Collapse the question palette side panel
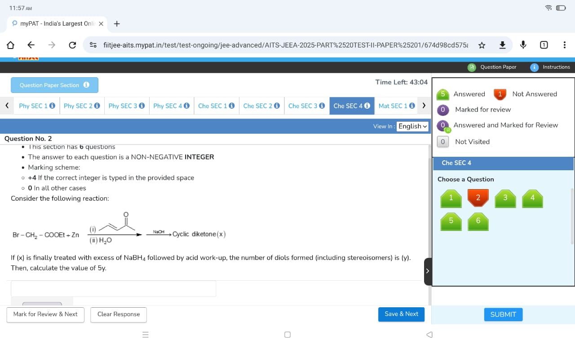575x345 pixels. click(427, 271)
